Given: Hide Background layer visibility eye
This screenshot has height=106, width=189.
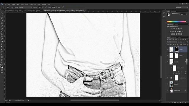Looking at the screenshot, I should tap(168, 90).
